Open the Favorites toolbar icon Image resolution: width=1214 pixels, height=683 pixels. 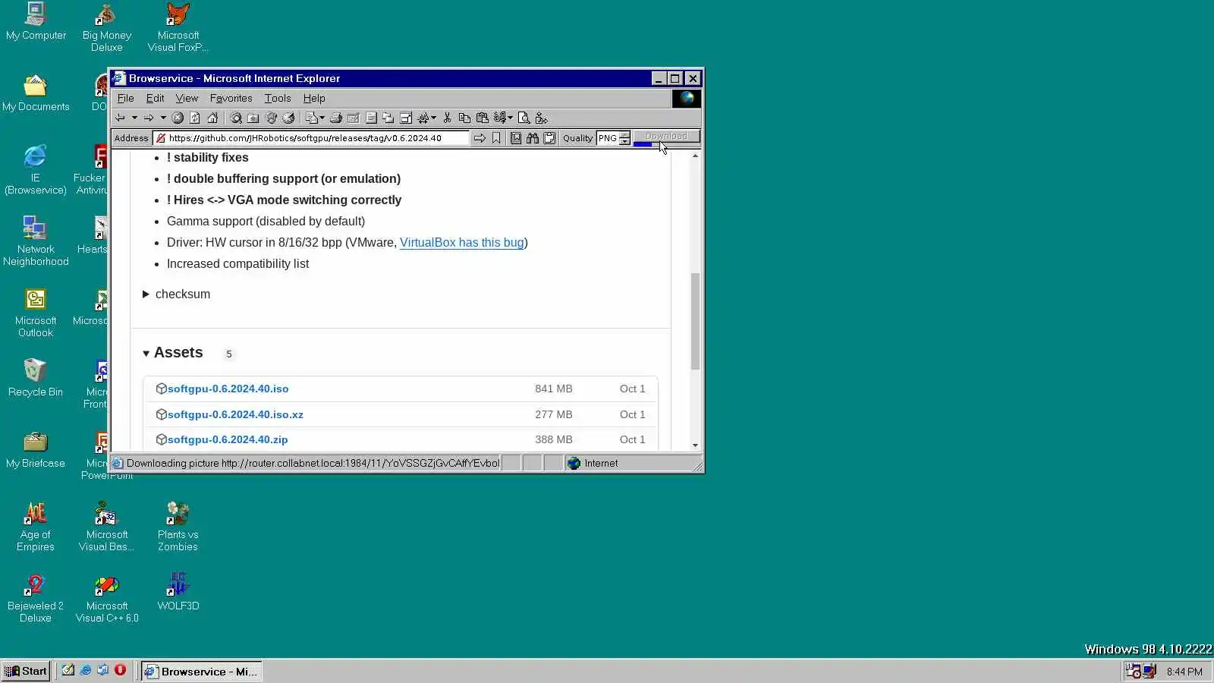coord(253,118)
